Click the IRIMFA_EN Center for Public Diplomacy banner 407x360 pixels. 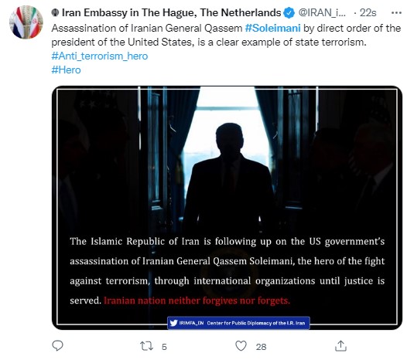click(238, 323)
